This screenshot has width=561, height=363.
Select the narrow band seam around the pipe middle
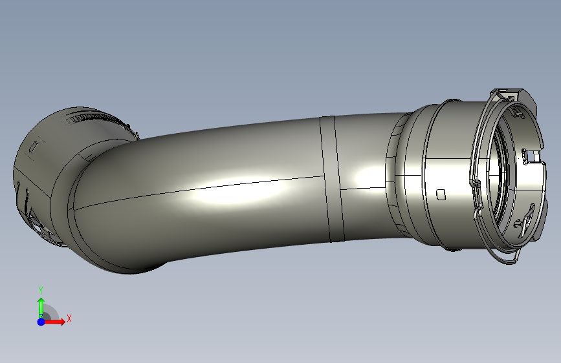(x=333, y=179)
